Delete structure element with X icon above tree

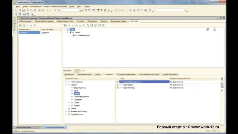pyautogui.click(x=73, y=25)
